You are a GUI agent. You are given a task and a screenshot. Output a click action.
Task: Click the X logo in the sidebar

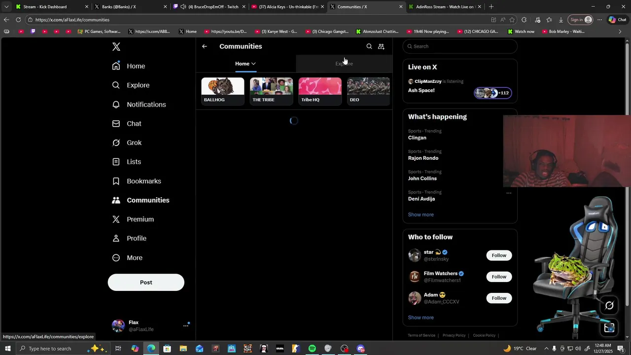(116, 46)
